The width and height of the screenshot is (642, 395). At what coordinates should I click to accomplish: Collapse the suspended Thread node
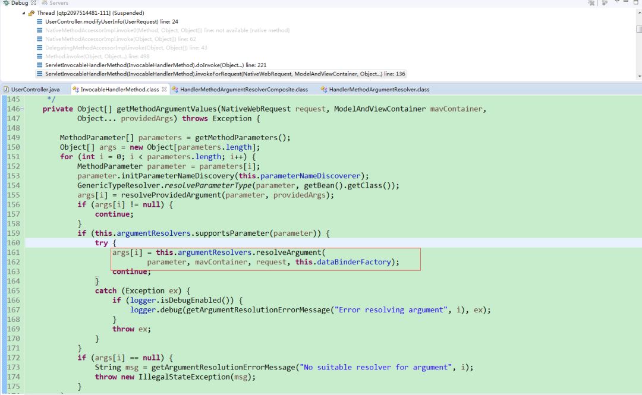click(24, 13)
